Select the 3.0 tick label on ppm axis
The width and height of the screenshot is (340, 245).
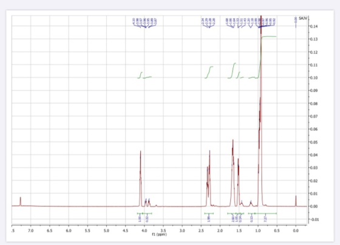[182, 230]
